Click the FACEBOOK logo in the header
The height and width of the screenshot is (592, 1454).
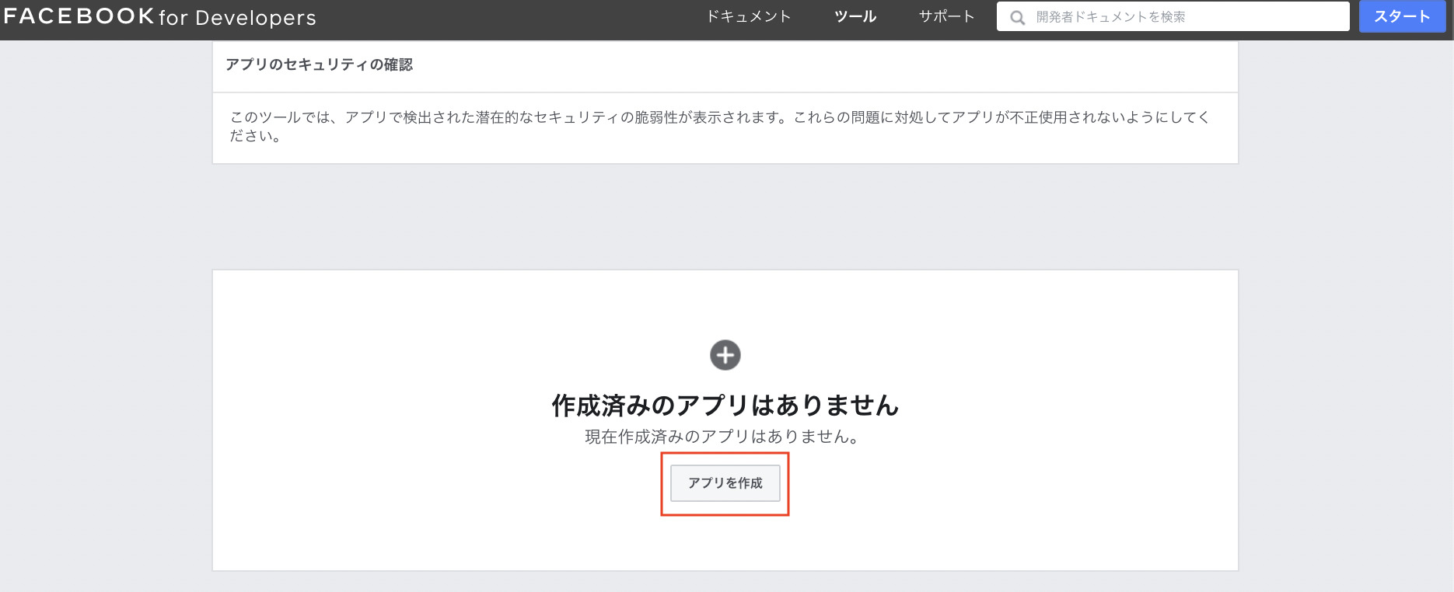[79, 16]
